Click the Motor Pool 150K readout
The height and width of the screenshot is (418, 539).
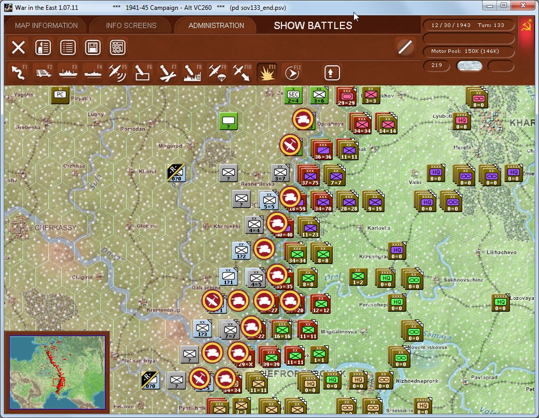coord(468,51)
